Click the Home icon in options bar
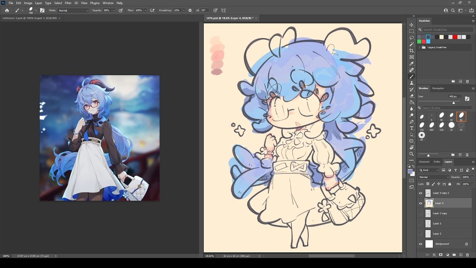The image size is (476, 268). click(x=7, y=10)
